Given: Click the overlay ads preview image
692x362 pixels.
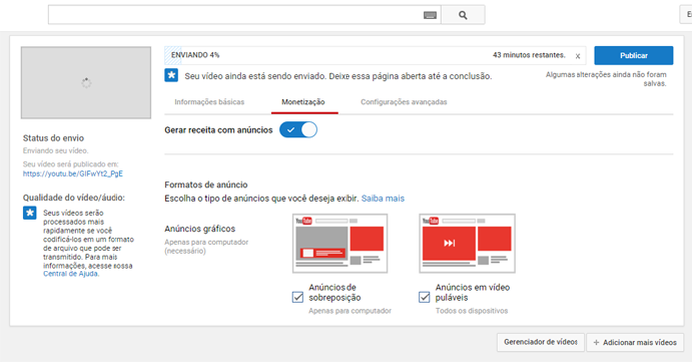Looking at the screenshot, I should [x=340, y=244].
